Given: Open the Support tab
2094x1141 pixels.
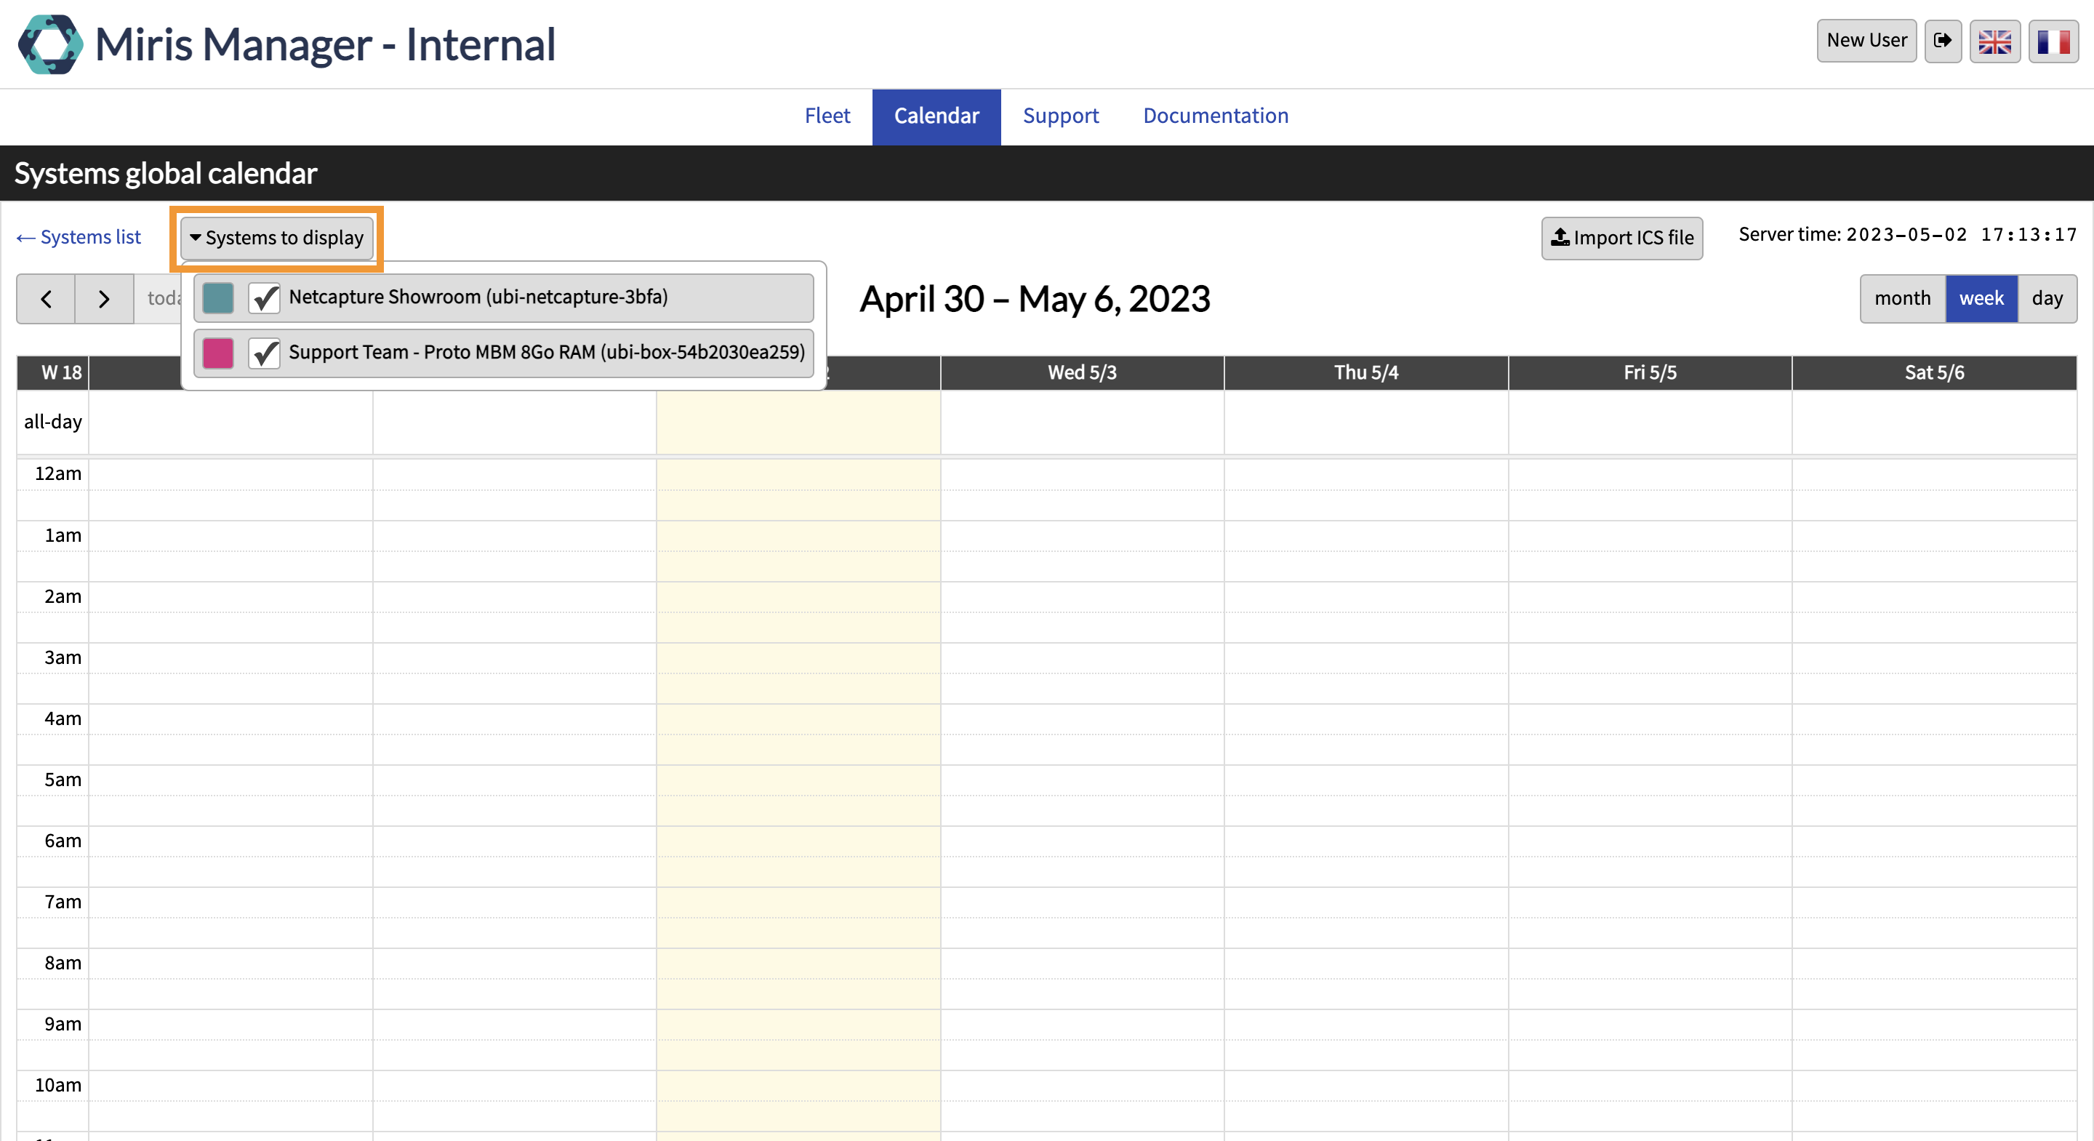Looking at the screenshot, I should point(1061,116).
